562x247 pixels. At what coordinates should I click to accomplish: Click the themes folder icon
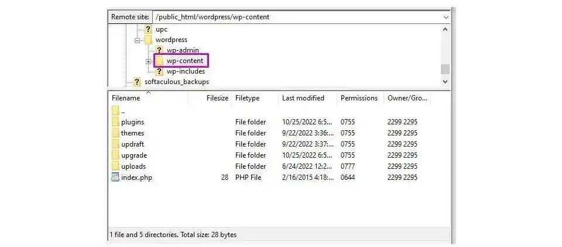[115, 133]
